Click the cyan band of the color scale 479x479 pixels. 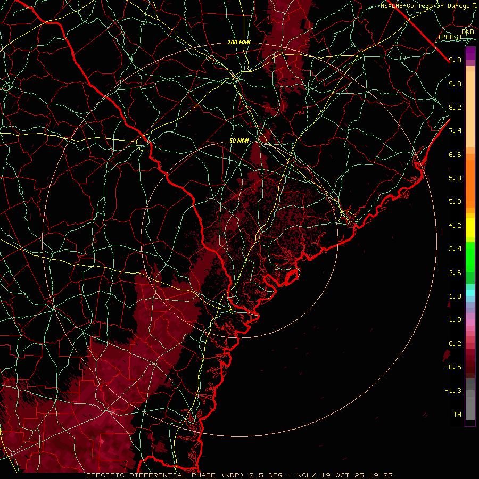tap(470, 293)
